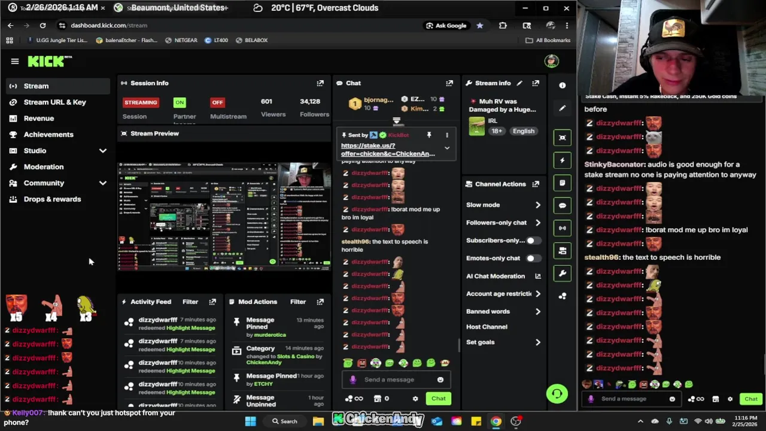
Task: Open the info icon in the right toolbar
Action: 563,86
